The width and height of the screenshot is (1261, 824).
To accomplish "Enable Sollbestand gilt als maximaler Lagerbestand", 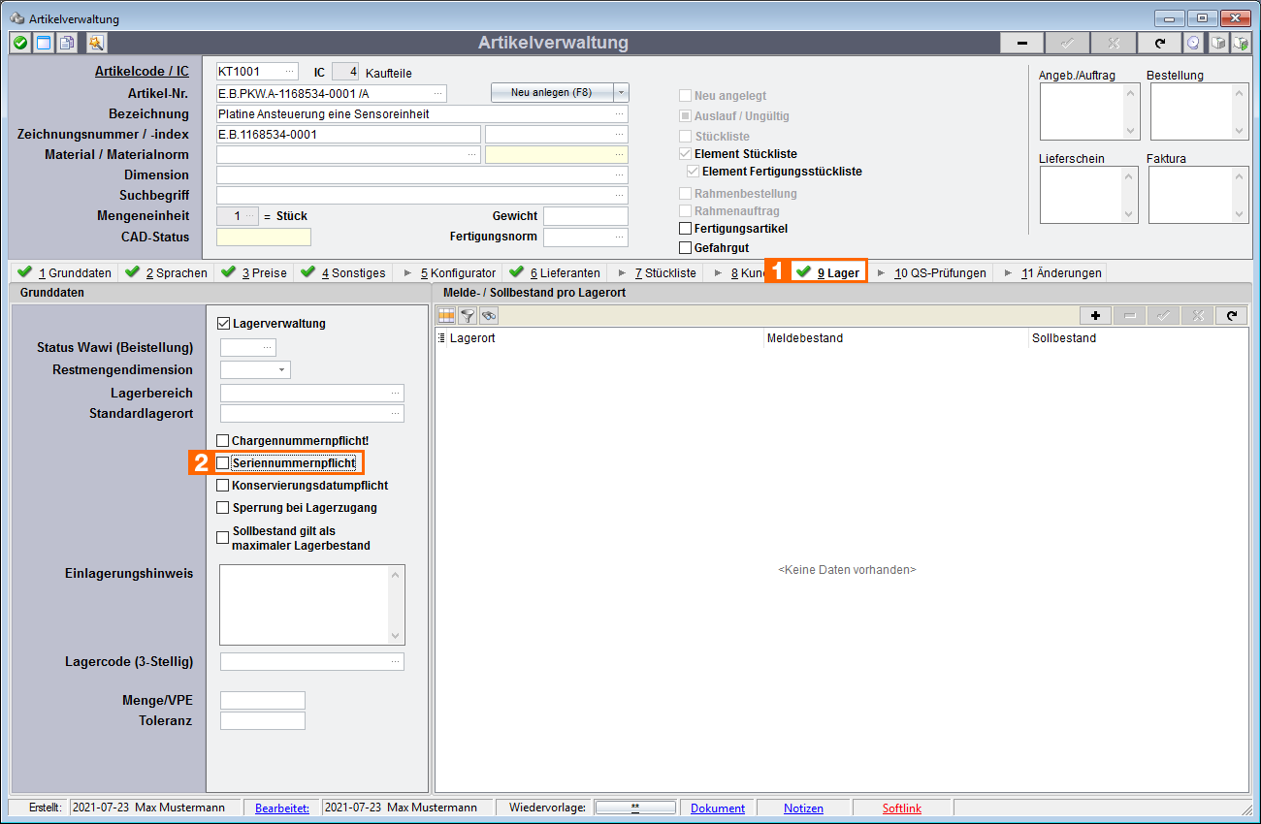I will click(223, 538).
